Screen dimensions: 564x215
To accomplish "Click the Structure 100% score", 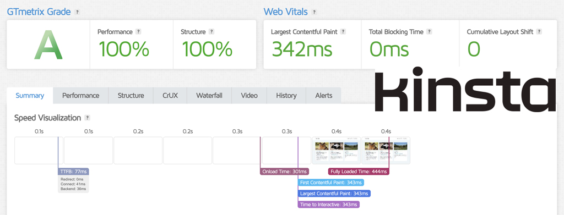I will 207,48.
